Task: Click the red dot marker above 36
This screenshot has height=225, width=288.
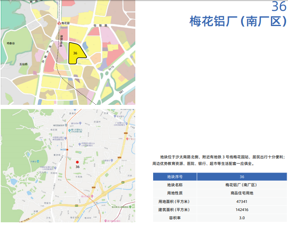Action: point(77,162)
